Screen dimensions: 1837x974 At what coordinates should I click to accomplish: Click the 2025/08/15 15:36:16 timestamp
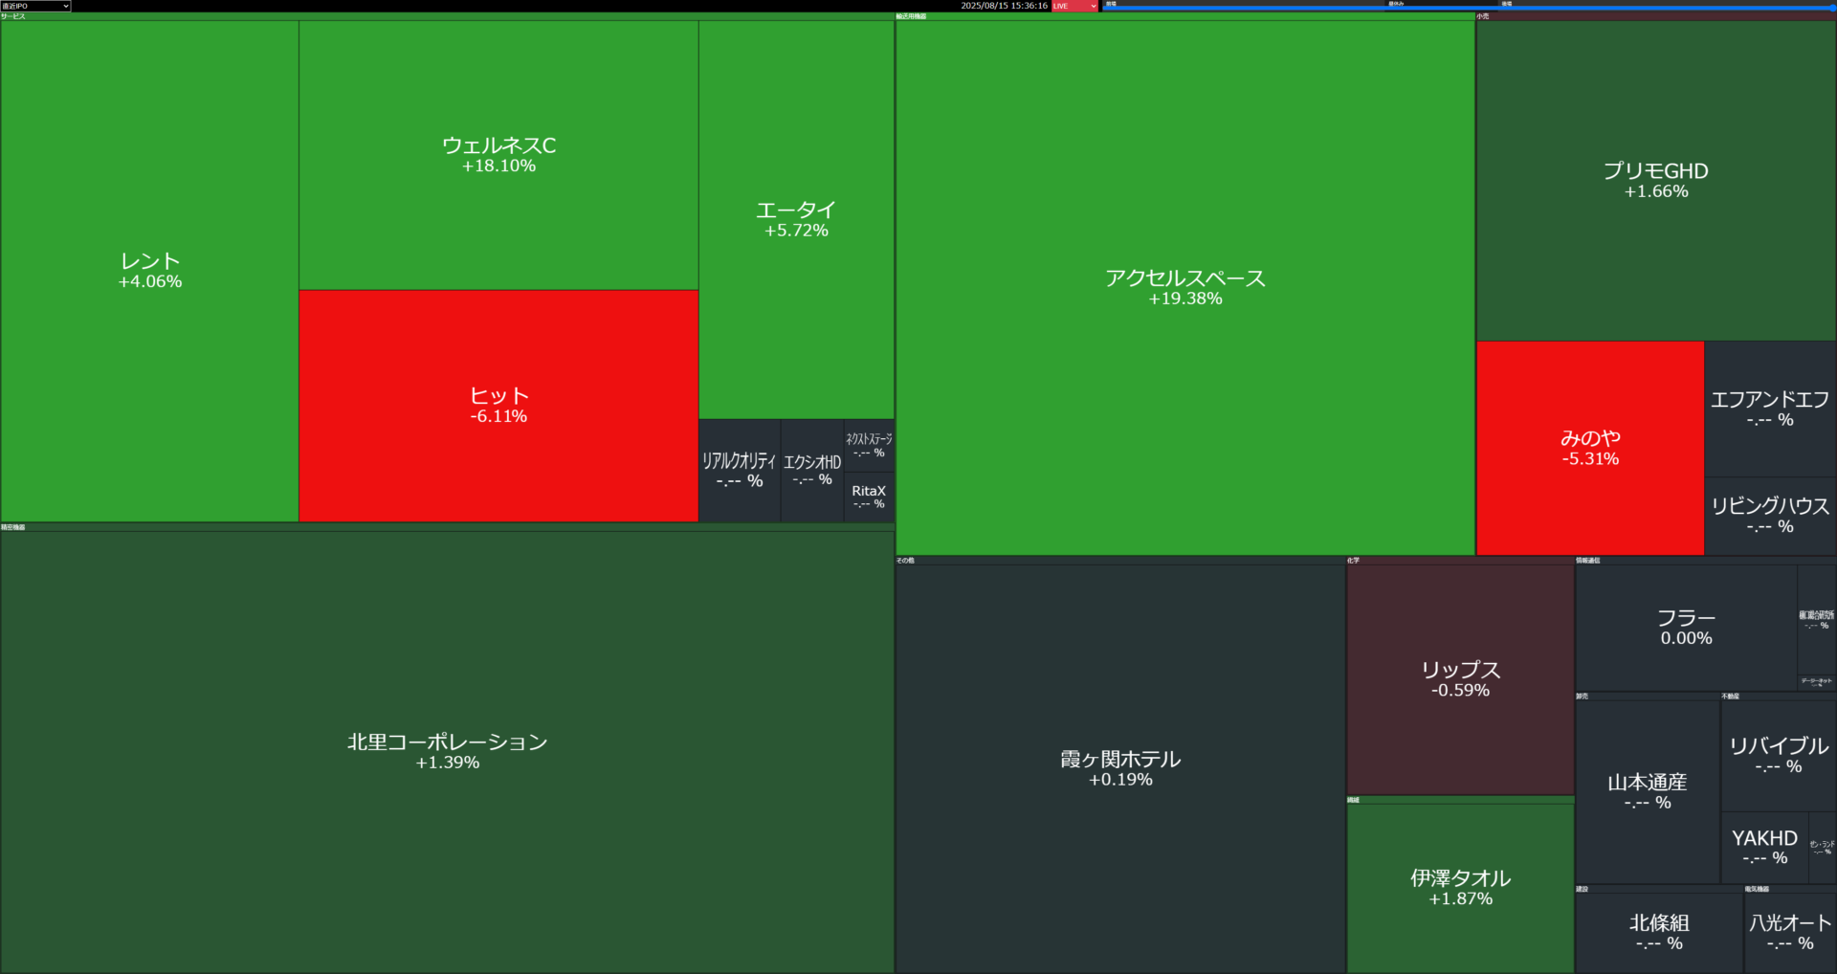click(1004, 6)
